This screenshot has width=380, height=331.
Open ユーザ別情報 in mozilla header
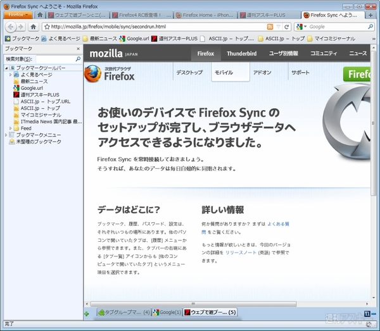coord(284,53)
